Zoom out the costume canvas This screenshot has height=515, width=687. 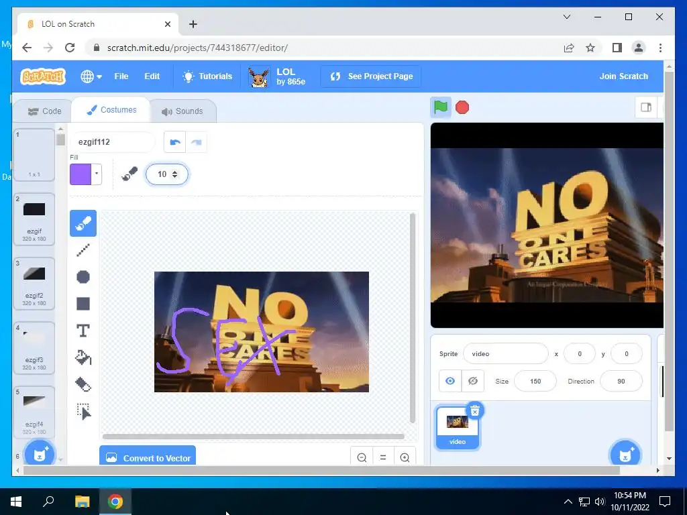362,457
